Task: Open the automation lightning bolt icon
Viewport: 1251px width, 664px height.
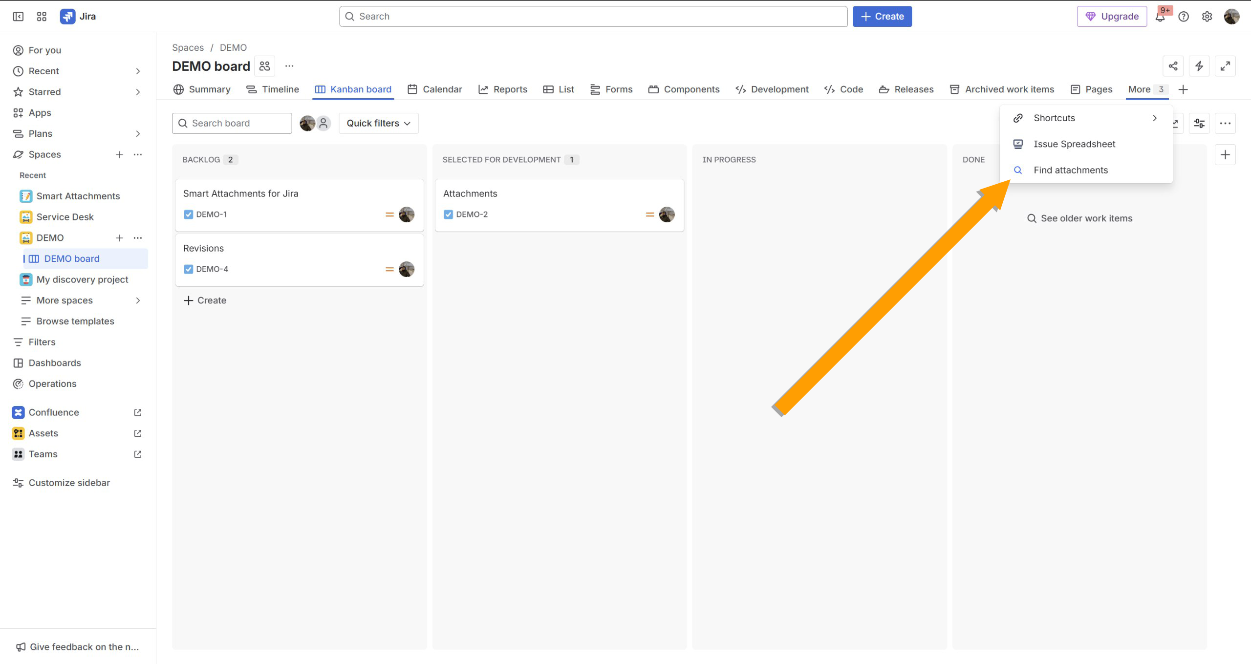Action: pyautogui.click(x=1199, y=66)
